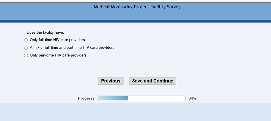This screenshot has height=121, width=271.
Task: Click the "Medical Monitoring Project Facility Survey" title
Action: [x=137, y=7]
